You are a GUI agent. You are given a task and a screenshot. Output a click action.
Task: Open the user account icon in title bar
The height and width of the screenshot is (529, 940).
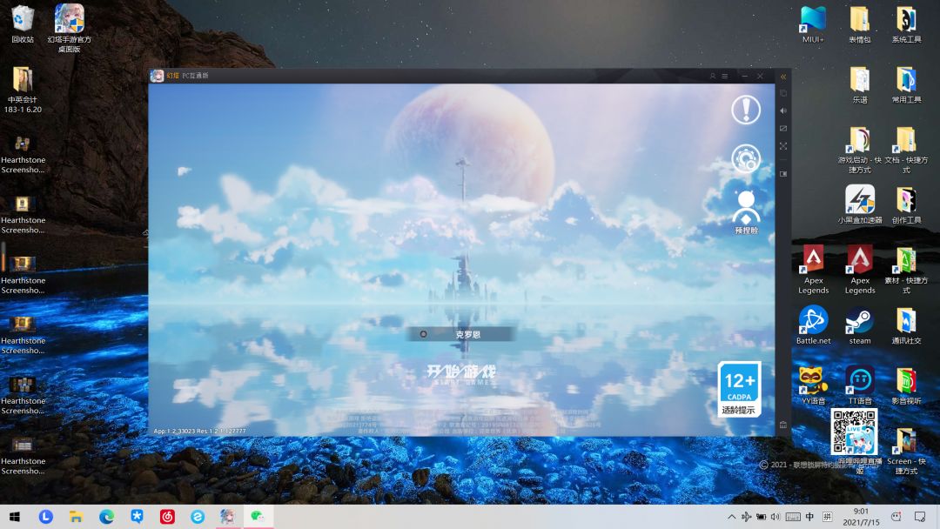(x=713, y=76)
